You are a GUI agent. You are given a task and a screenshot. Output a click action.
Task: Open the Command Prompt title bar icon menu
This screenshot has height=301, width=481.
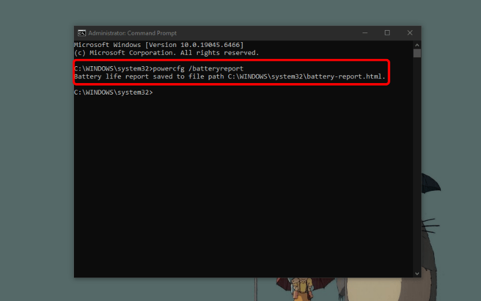tap(81, 33)
